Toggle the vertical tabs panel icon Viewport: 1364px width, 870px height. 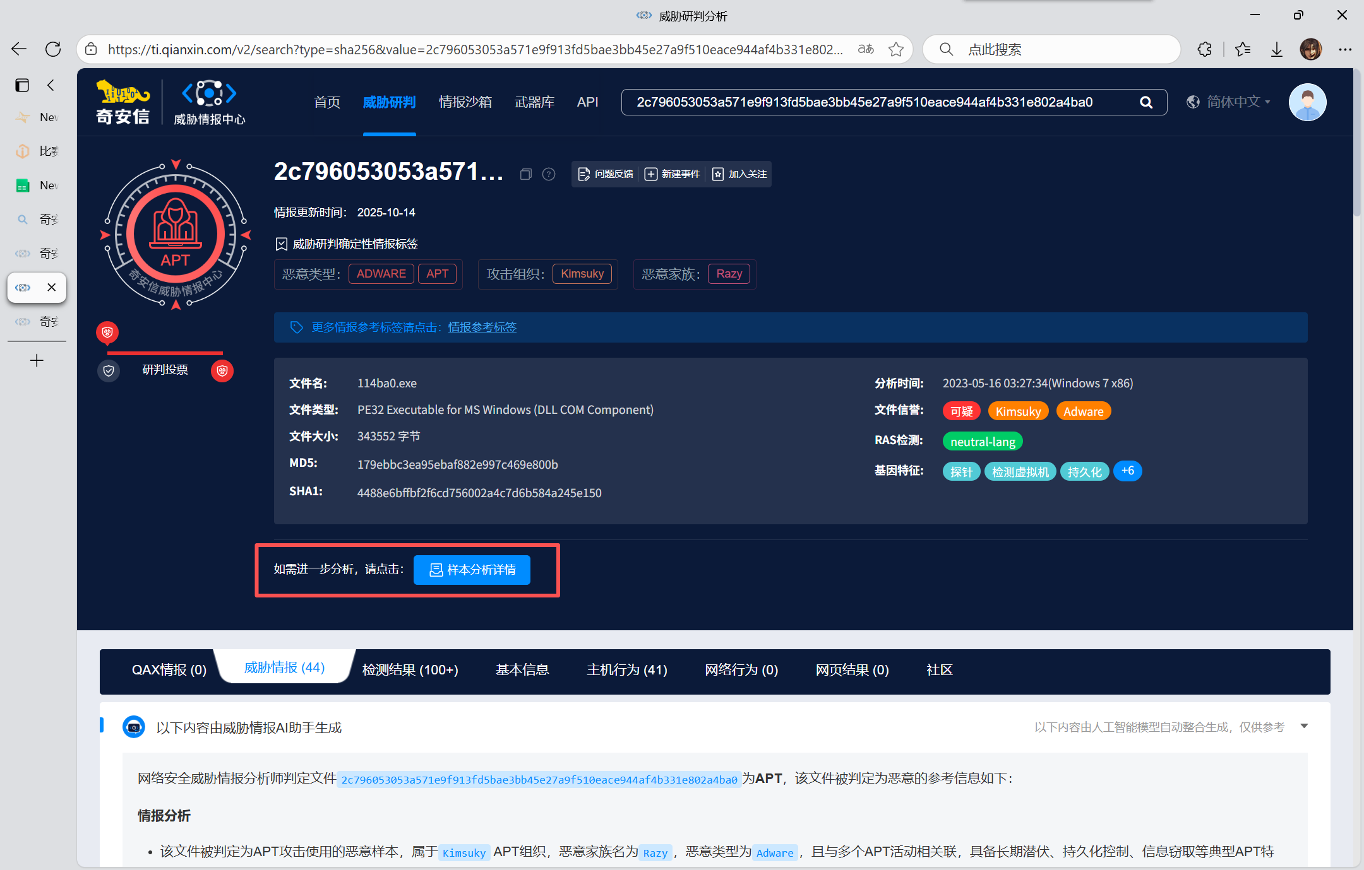point(22,85)
